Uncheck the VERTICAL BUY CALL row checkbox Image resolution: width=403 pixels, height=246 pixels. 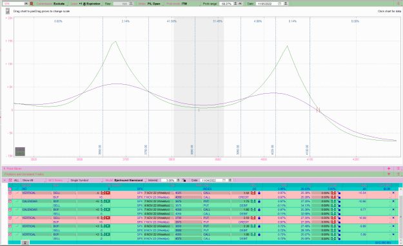10,234
